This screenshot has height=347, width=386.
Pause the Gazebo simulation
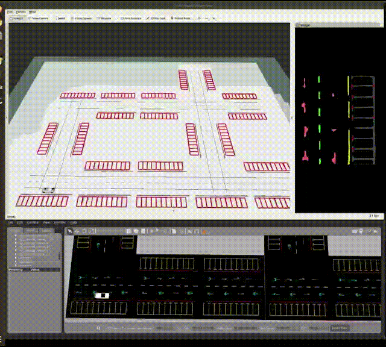(98, 328)
